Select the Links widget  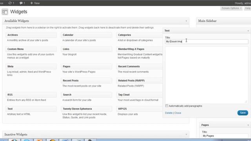tap(86, 49)
